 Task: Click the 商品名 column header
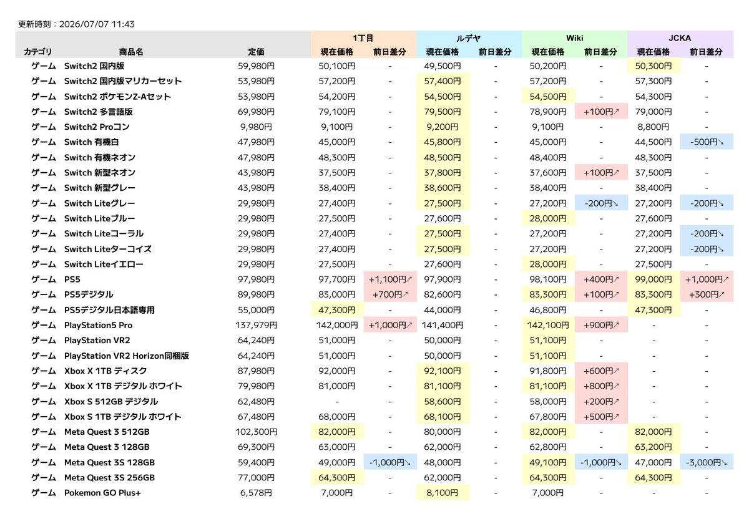click(x=131, y=52)
